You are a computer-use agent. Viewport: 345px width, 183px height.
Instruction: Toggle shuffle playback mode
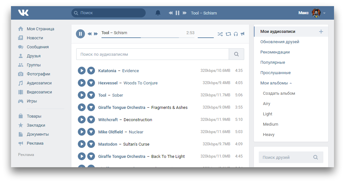pos(220,34)
